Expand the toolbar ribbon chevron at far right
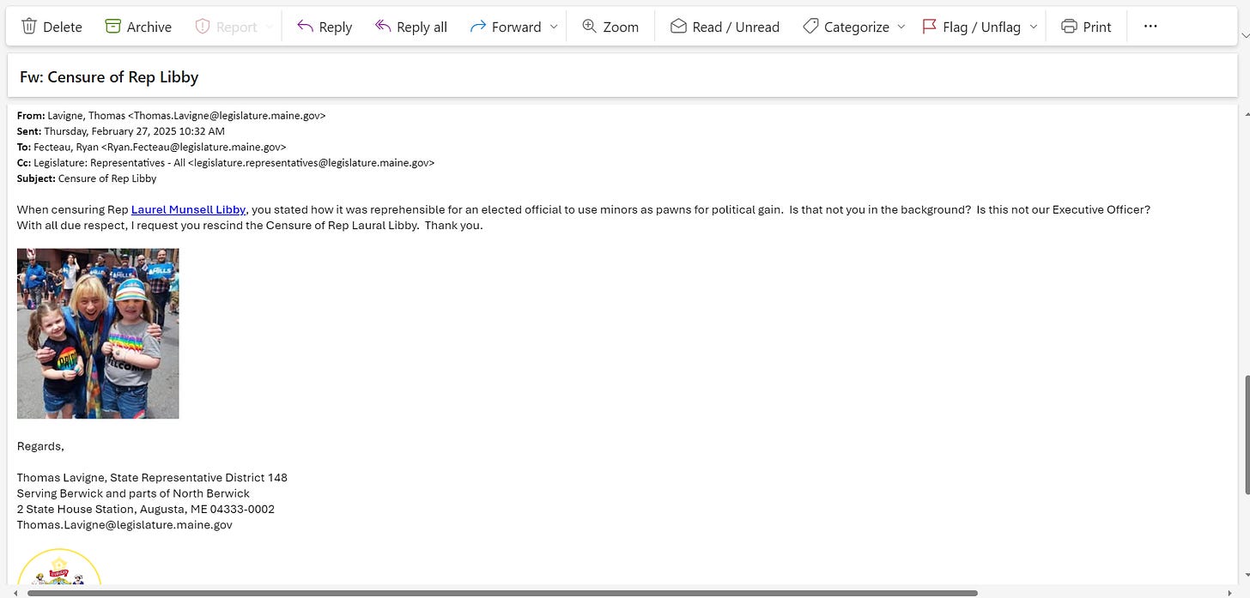The width and height of the screenshot is (1250, 598). point(1245,34)
